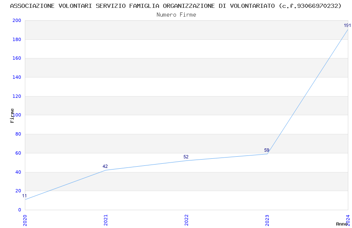Click the data label 52 for 2022

tap(186, 157)
